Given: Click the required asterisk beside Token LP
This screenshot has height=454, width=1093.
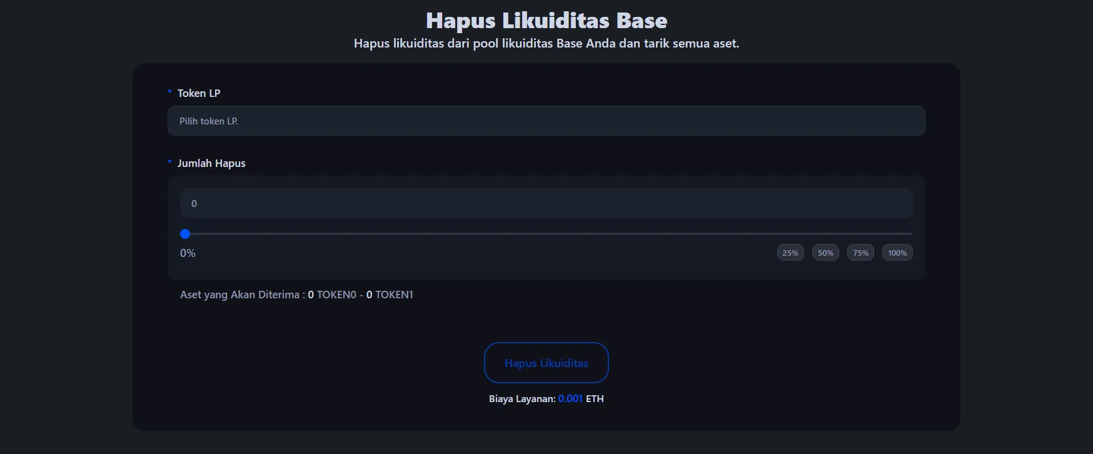Looking at the screenshot, I should 169,93.
